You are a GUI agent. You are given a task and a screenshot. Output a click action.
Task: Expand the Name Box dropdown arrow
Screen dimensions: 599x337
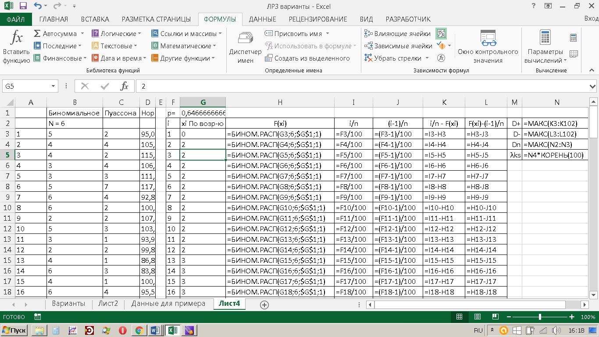click(53, 86)
